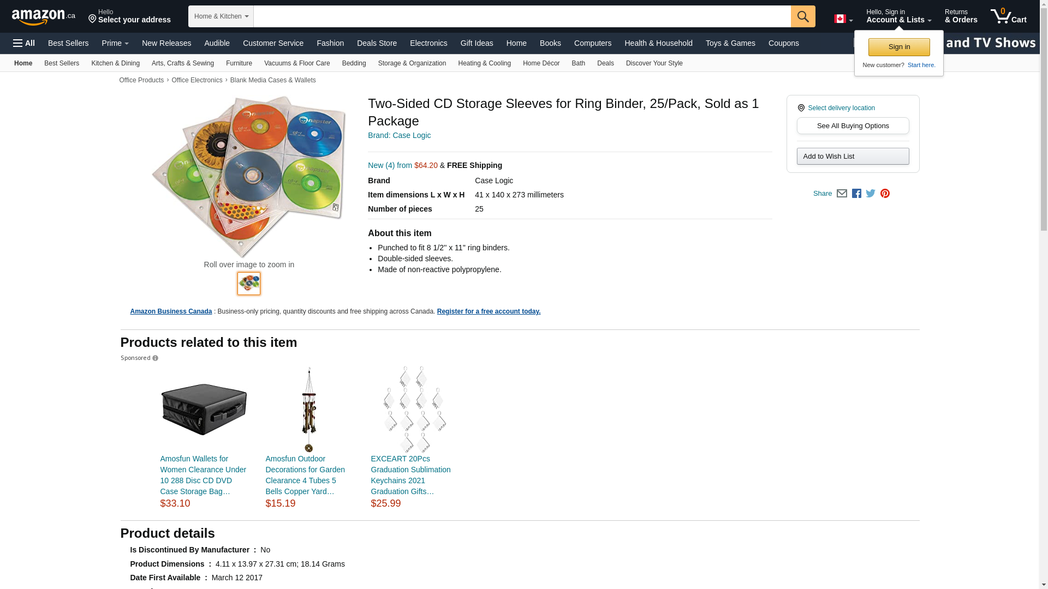Click the Sponsored info icon
This screenshot has width=1048, height=589.
156,358
